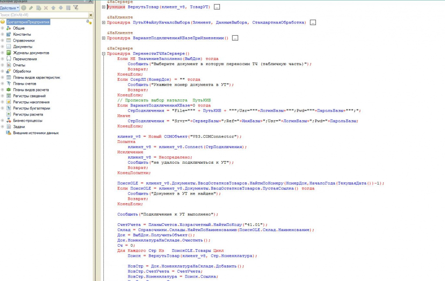Viewport: 445px width, 281px height.
Task: Select Внешние источники данных item
Action: pos(36,133)
